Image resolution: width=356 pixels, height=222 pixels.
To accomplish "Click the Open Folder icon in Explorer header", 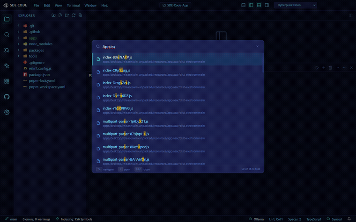I will point(53,15).
